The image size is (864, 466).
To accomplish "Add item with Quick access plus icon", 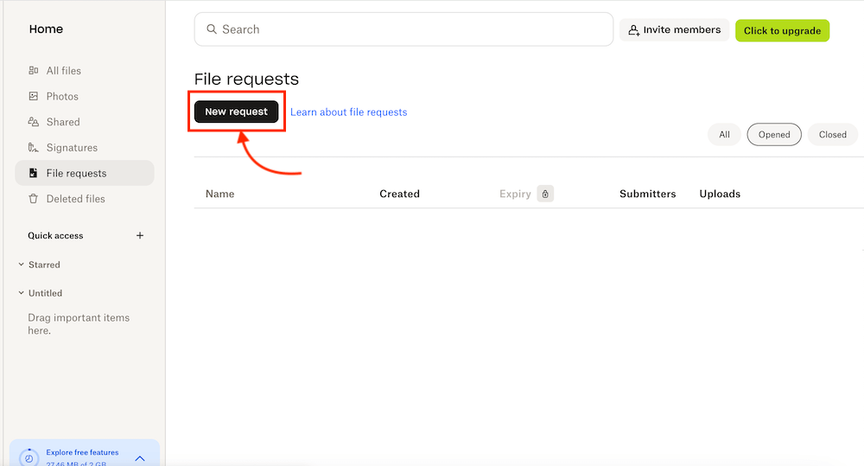I will [140, 235].
